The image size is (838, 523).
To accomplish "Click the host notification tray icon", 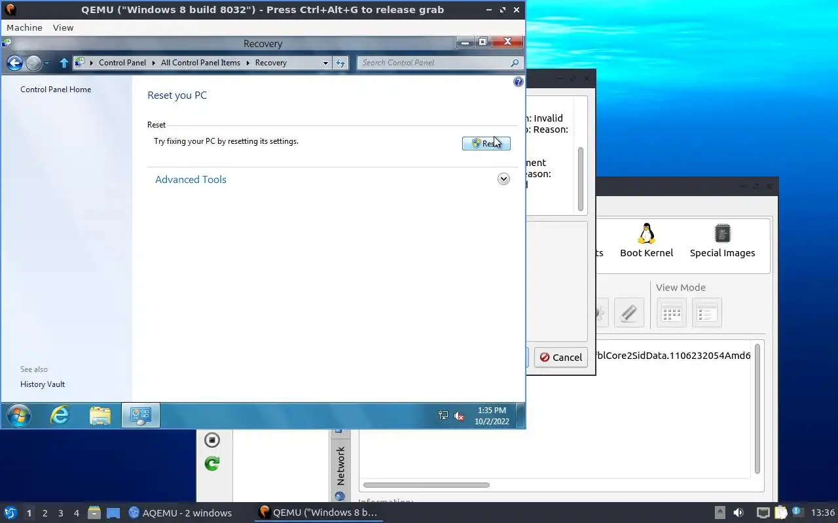I will 797,513.
